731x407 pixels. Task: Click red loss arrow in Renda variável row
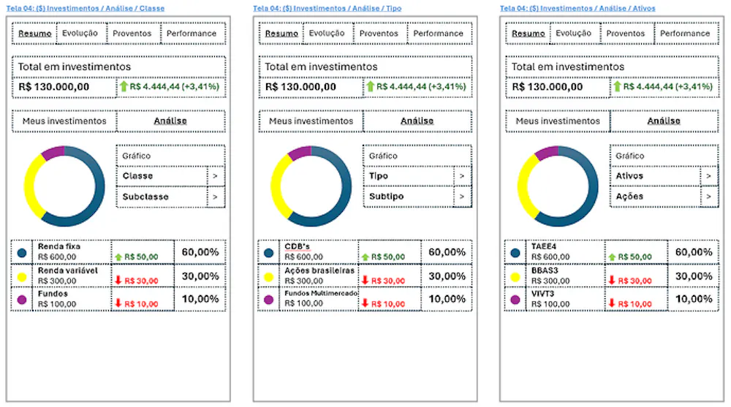click(118, 280)
